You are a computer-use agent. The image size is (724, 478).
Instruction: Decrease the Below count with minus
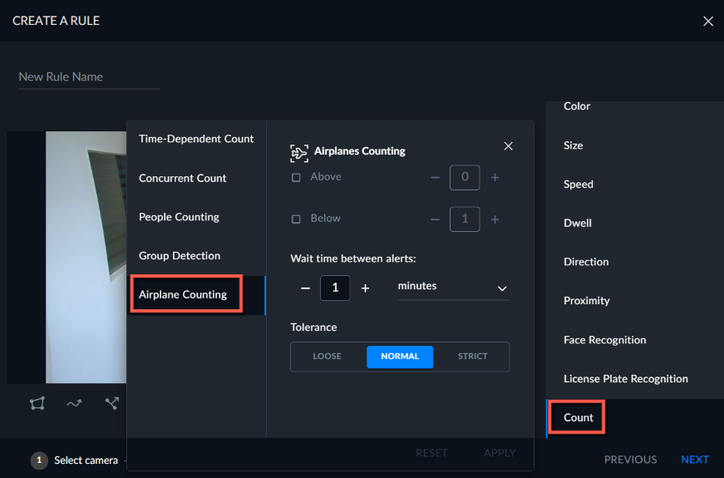tap(435, 219)
